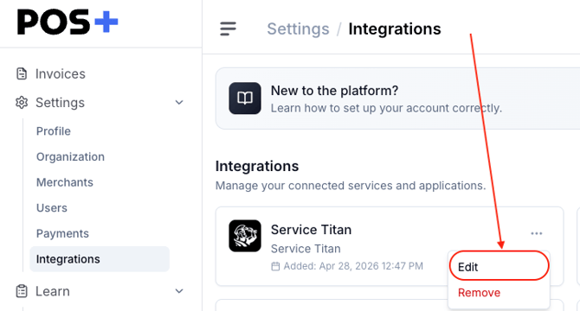Click the Service Titan card title
This screenshot has width=580, height=311.
pyautogui.click(x=311, y=230)
